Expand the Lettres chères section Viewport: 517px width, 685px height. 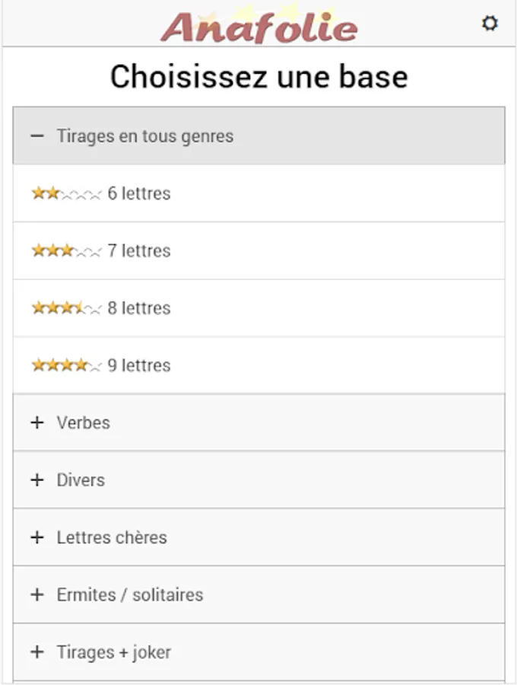point(111,537)
